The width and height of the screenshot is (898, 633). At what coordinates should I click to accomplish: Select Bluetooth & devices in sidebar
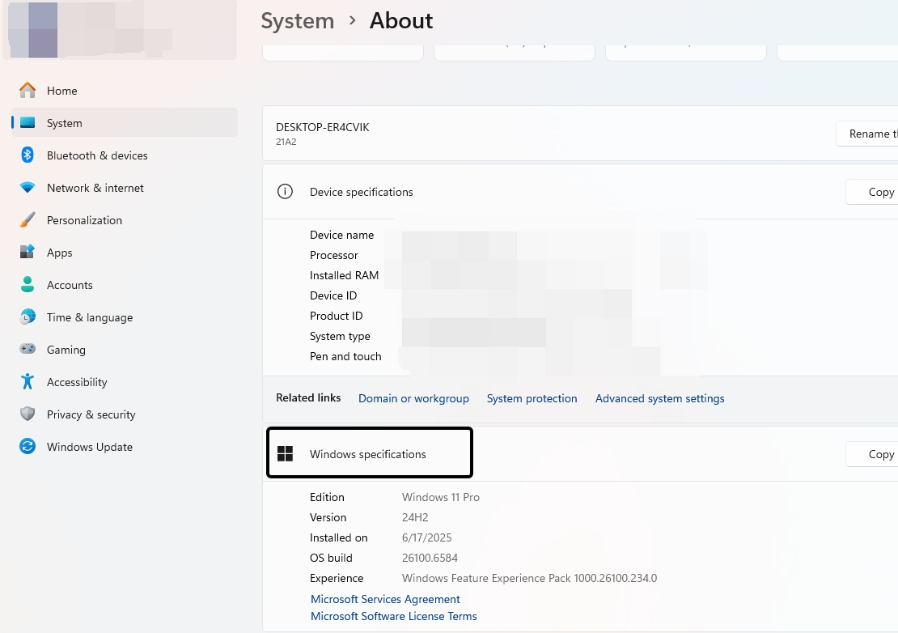125,155
